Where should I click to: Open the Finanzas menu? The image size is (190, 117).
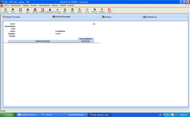click(34, 5)
